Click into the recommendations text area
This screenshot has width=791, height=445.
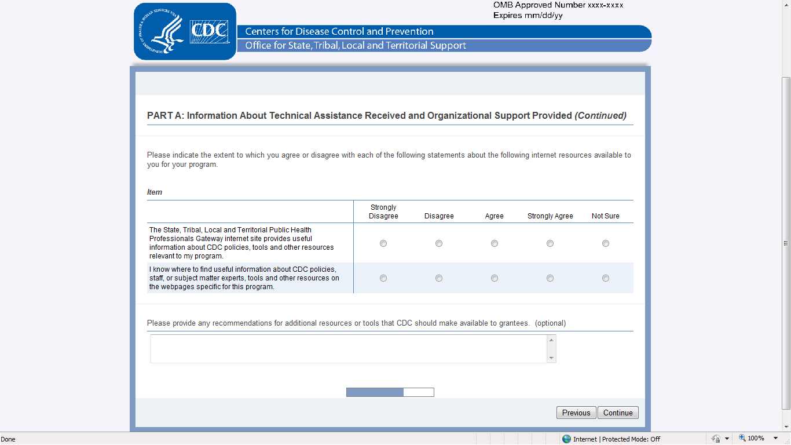tap(348, 349)
